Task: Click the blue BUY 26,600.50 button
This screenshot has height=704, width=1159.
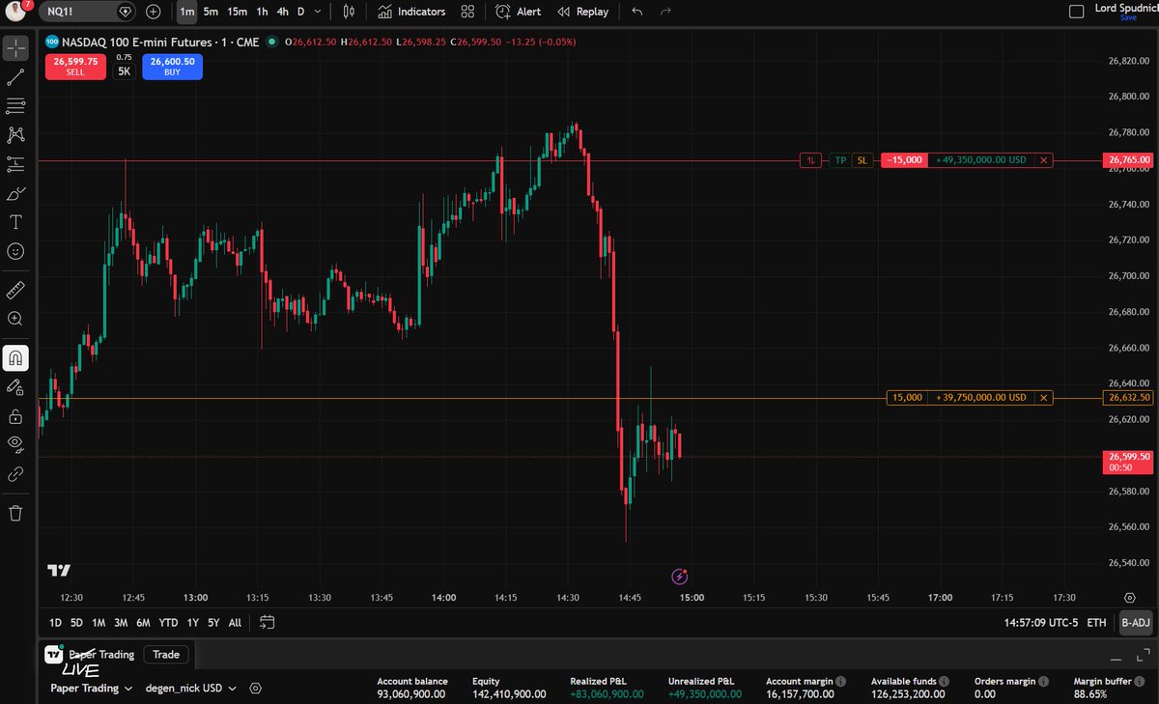Action: coord(172,66)
